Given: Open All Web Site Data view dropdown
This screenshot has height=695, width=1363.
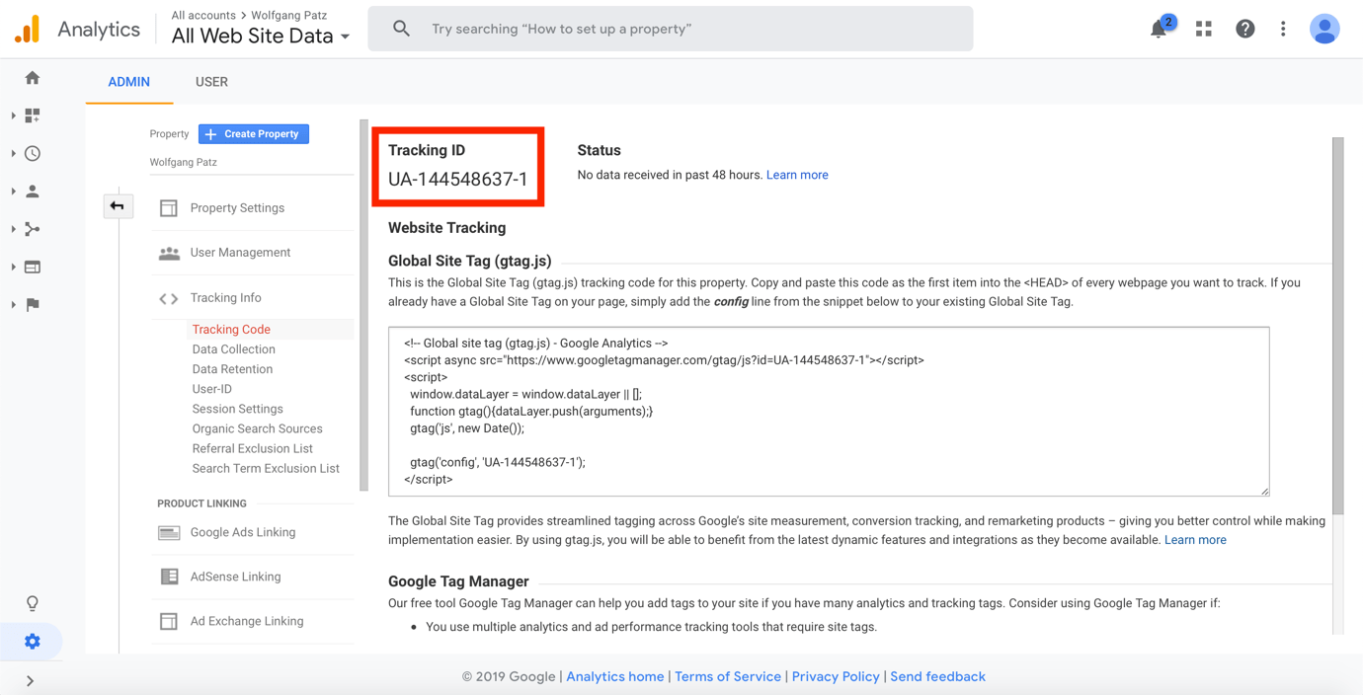Looking at the screenshot, I should (261, 37).
